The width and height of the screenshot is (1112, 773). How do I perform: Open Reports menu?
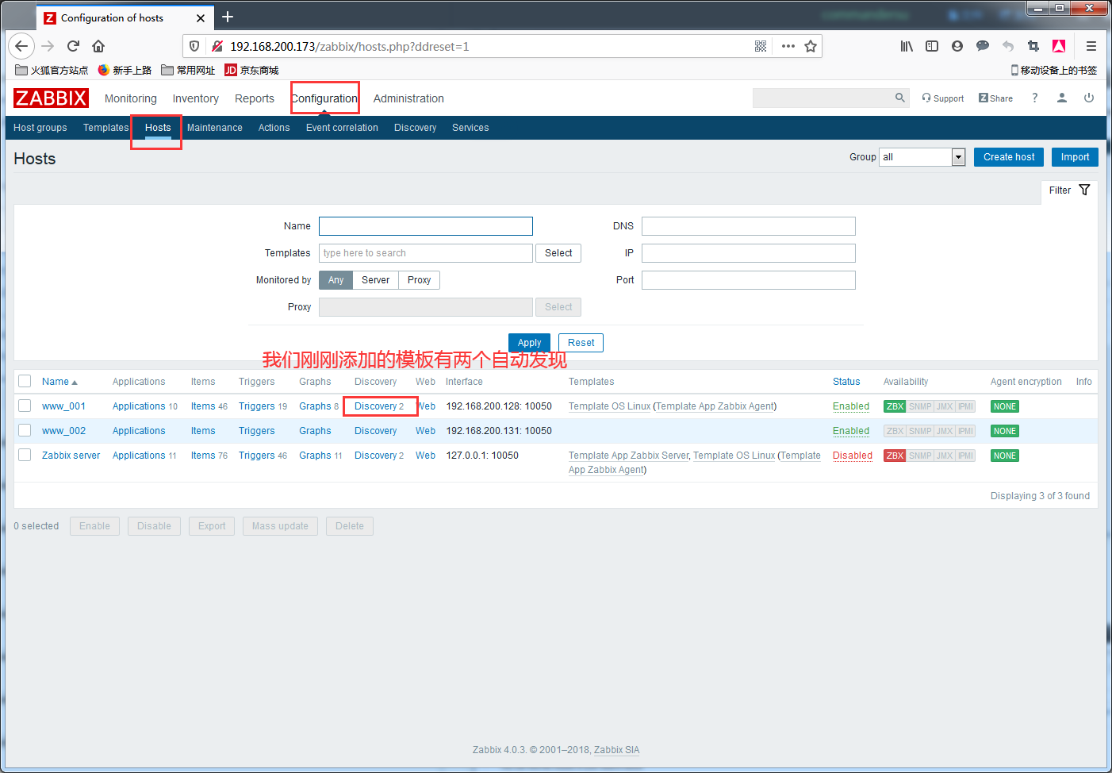pos(255,98)
